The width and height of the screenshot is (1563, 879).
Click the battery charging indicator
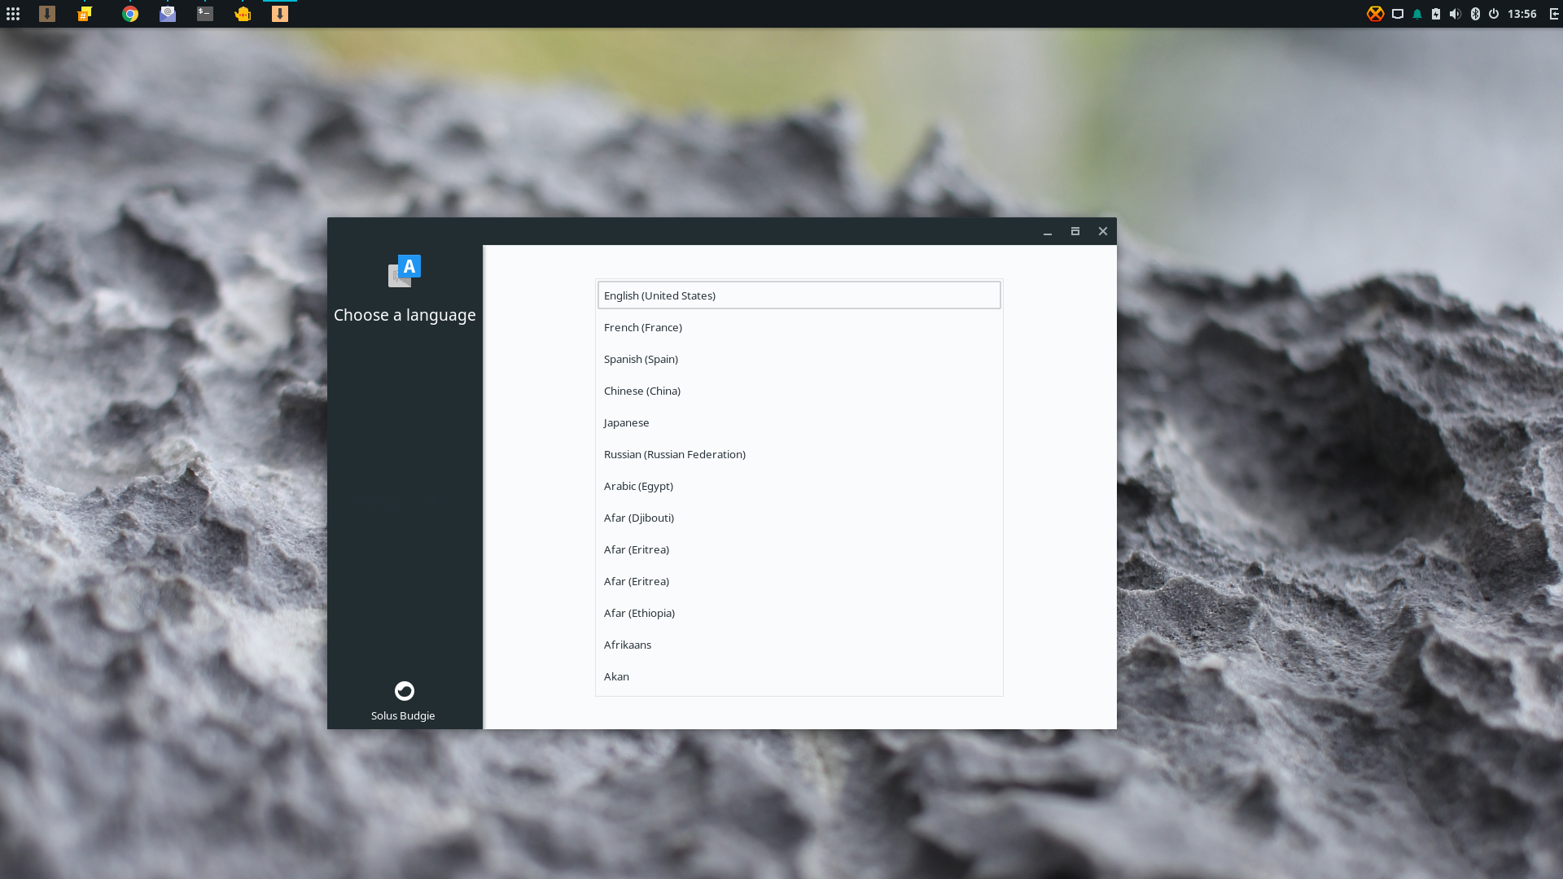click(1436, 14)
